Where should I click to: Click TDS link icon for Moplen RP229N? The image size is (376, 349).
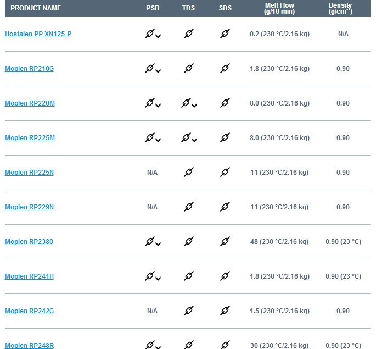point(189,207)
